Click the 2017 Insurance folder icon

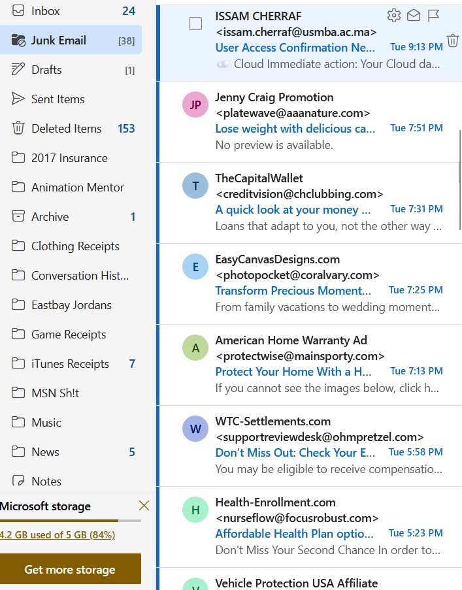tap(18, 157)
